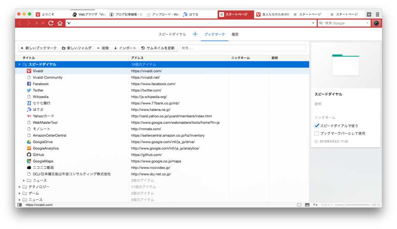Select the ようこそ browser tab
Screen dimensions: 397x229
(x=53, y=14)
